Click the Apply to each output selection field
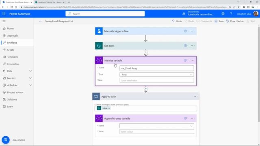Viewport: 260px width, 146px height. click(146, 108)
